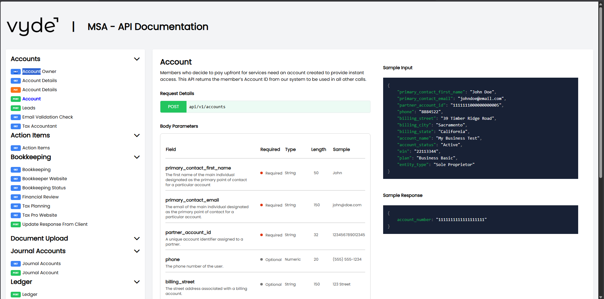Open the Account Owner endpoint
This screenshot has width=604, height=299.
(x=39, y=71)
